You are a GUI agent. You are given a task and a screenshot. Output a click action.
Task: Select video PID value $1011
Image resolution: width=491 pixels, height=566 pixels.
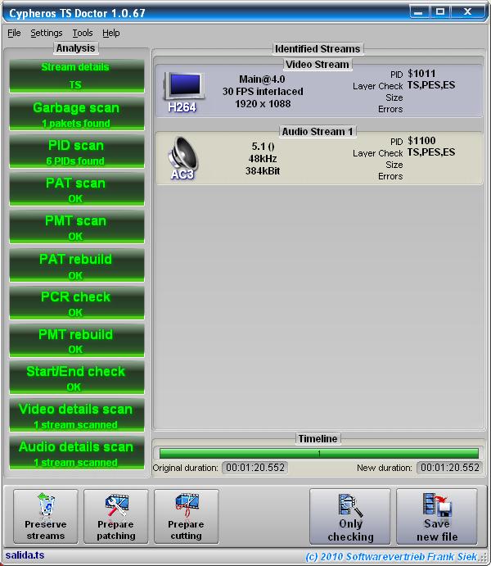tap(421, 74)
